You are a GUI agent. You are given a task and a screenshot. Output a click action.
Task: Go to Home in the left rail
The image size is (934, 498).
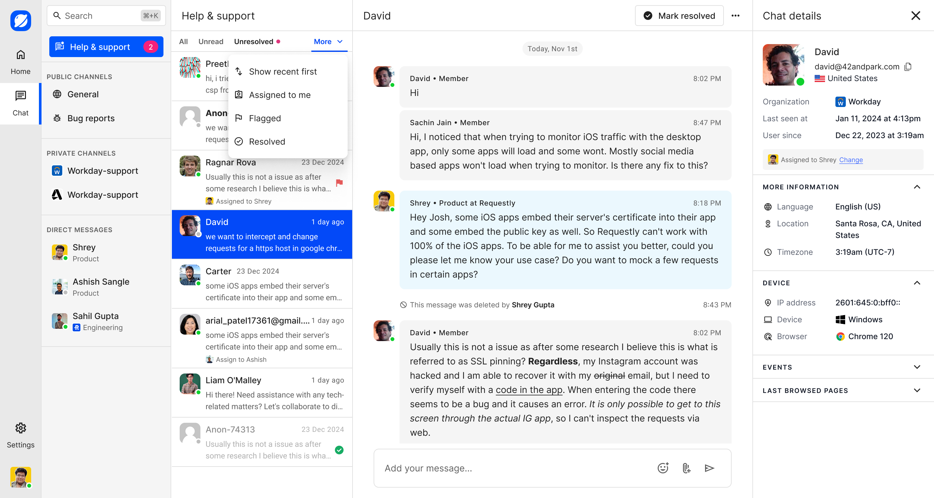click(x=21, y=62)
